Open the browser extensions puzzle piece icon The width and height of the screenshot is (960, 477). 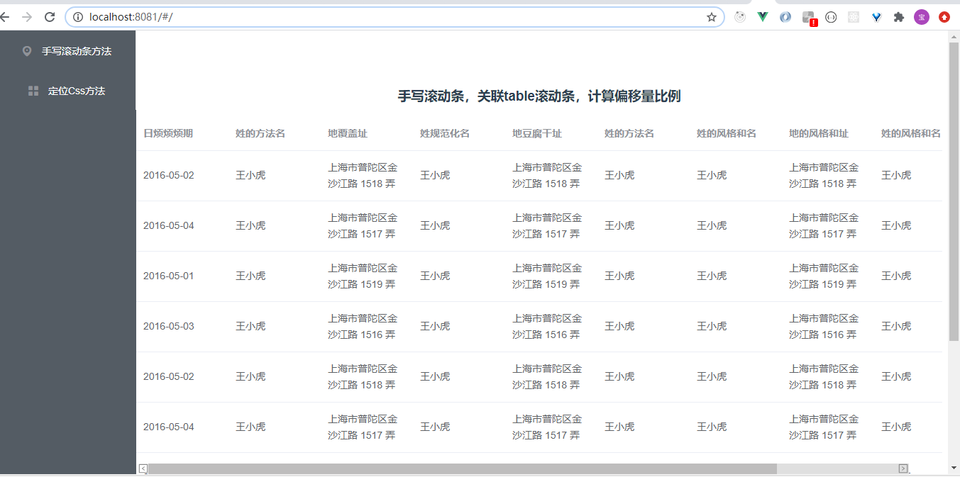click(898, 16)
